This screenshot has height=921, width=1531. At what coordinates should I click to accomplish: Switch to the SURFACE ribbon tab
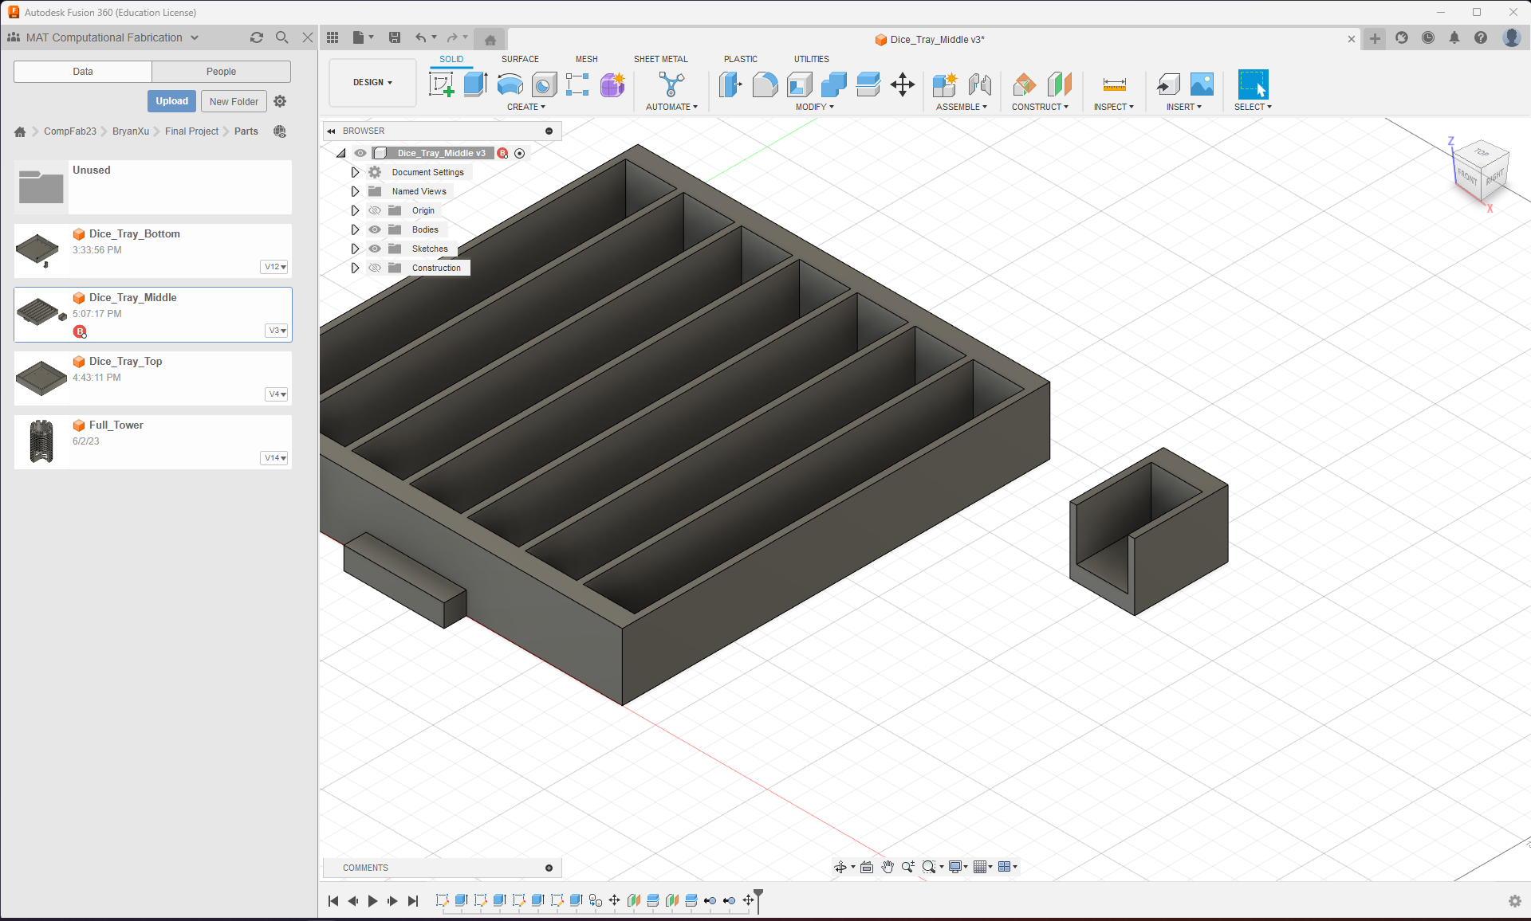[x=520, y=58]
